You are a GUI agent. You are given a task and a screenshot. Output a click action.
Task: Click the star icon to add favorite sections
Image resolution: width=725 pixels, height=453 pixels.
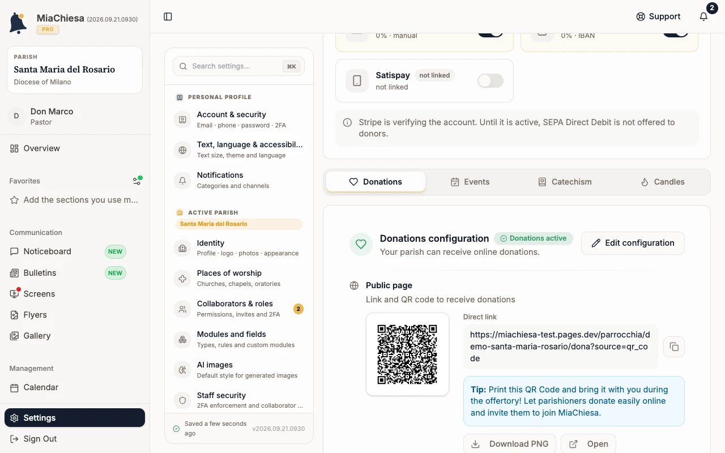click(14, 200)
